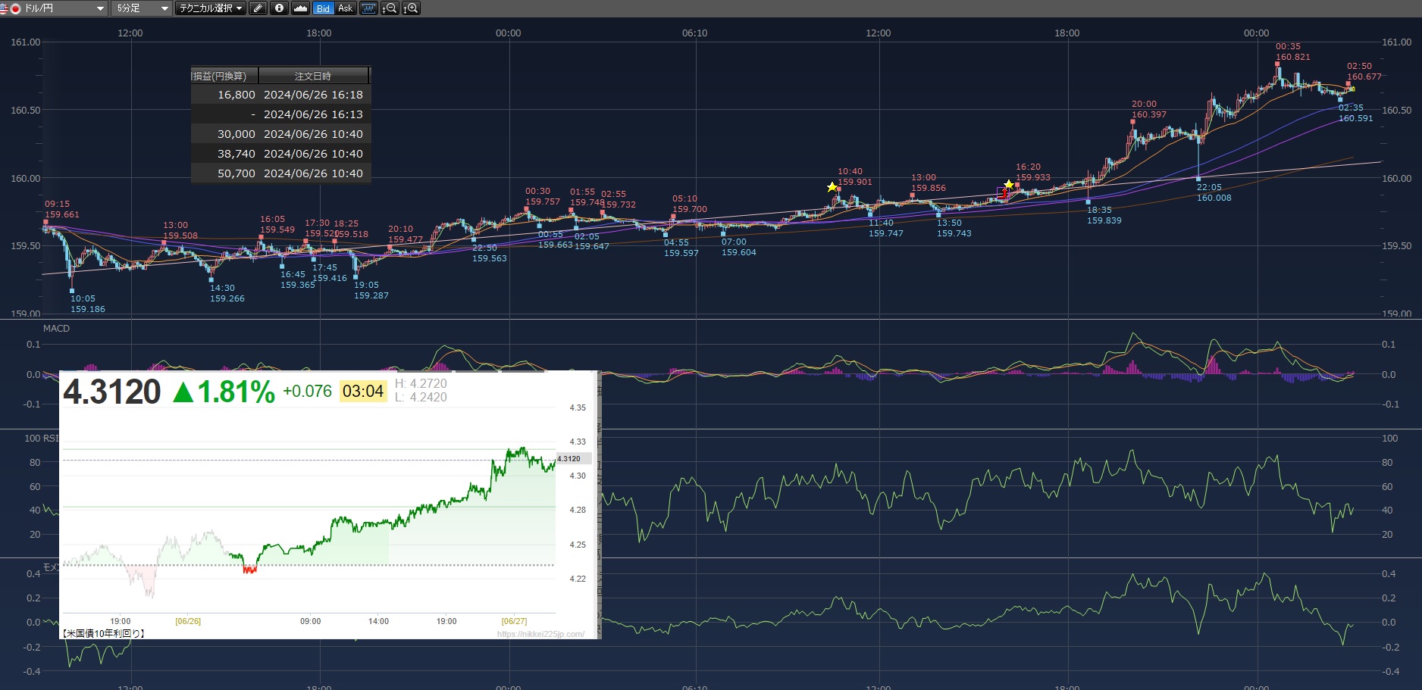Viewport: 1422px width, 690px height.
Task: Click the yellow star marker at 10:40
Action: pos(832,187)
